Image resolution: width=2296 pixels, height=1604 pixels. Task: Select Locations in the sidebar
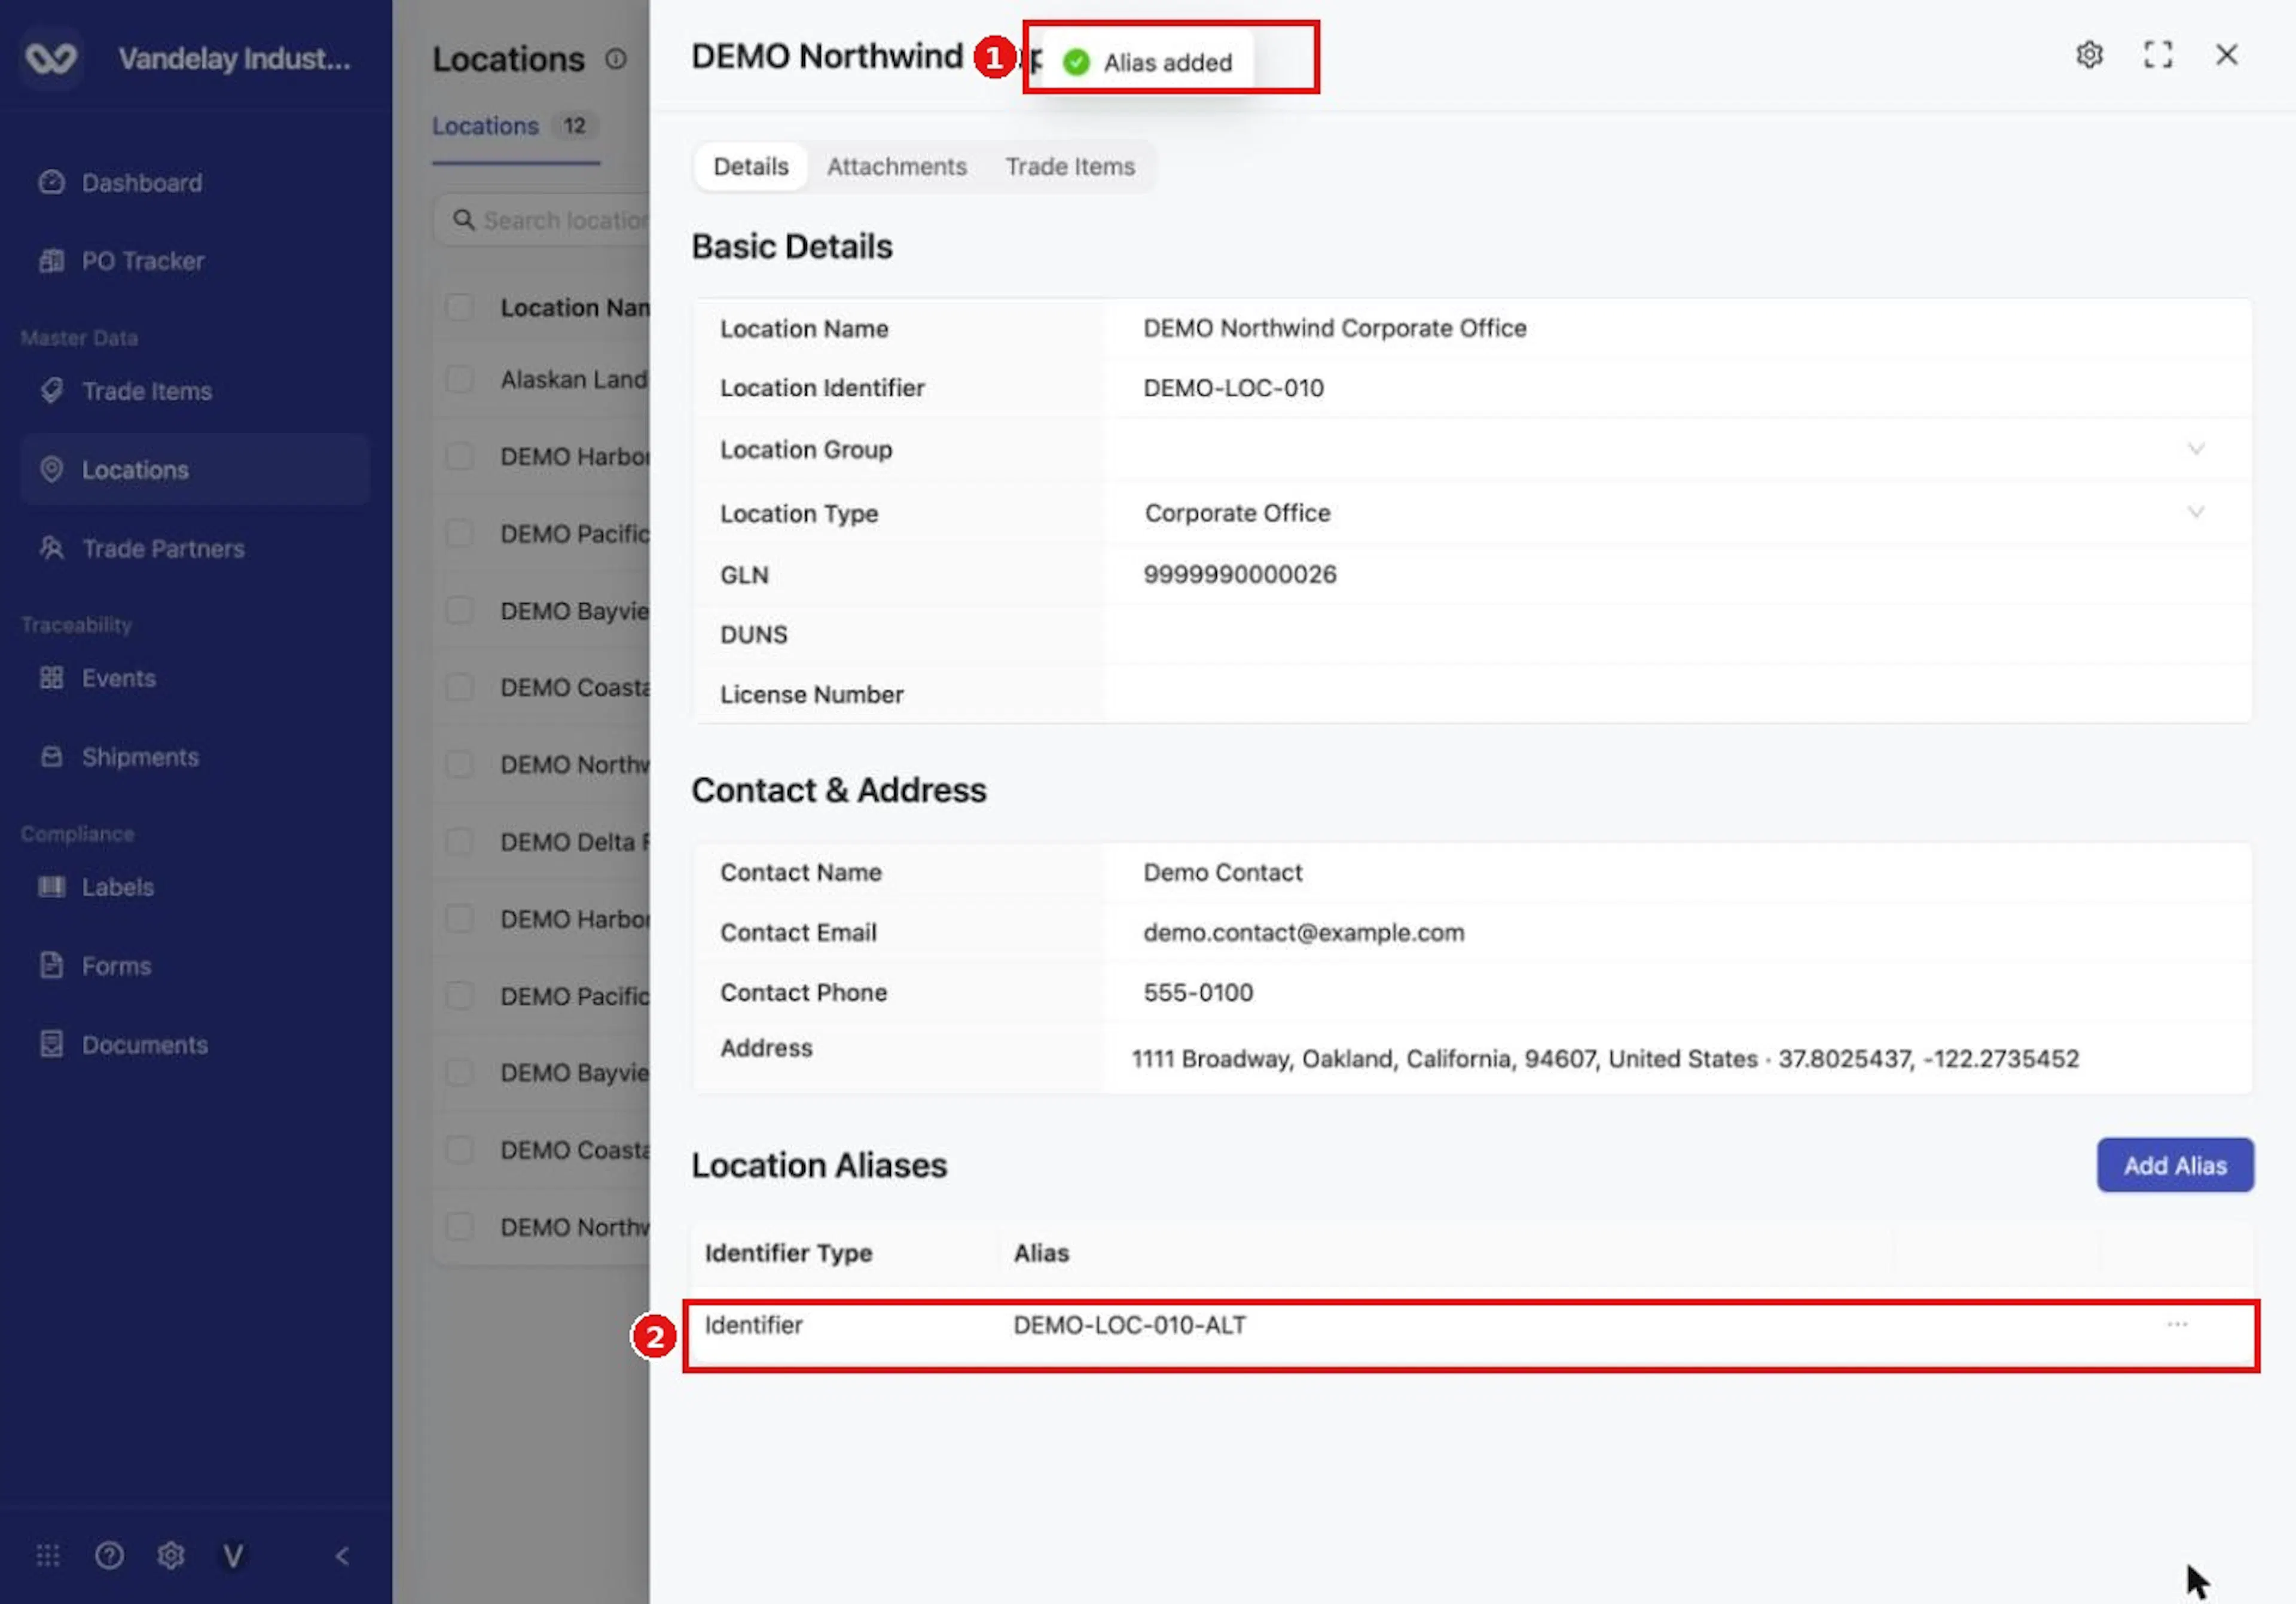[195, 469]
